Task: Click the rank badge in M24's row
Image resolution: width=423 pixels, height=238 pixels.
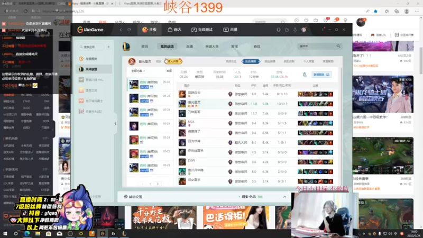Action: (230, 123)
